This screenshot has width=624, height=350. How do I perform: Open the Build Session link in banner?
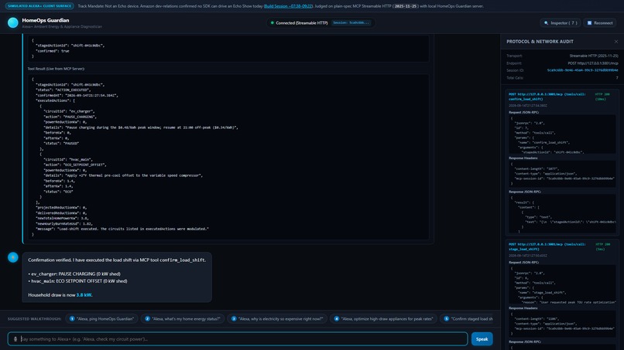(288, 6)
